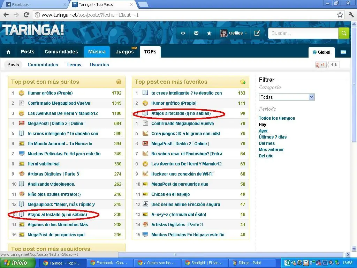This screenshot has width=357, height=268.
Task: Click the eye notifications icon in header
Action: 183,33
